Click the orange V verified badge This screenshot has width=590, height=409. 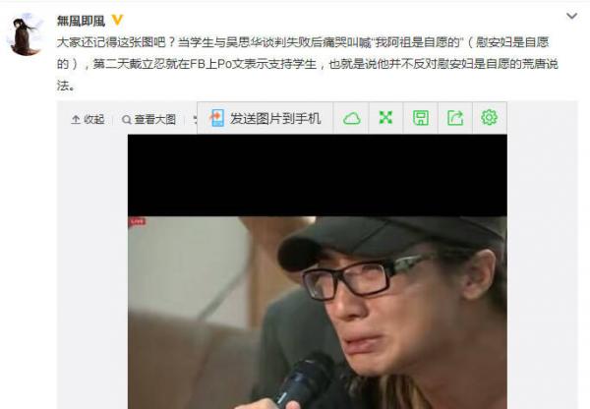point(117,20)
